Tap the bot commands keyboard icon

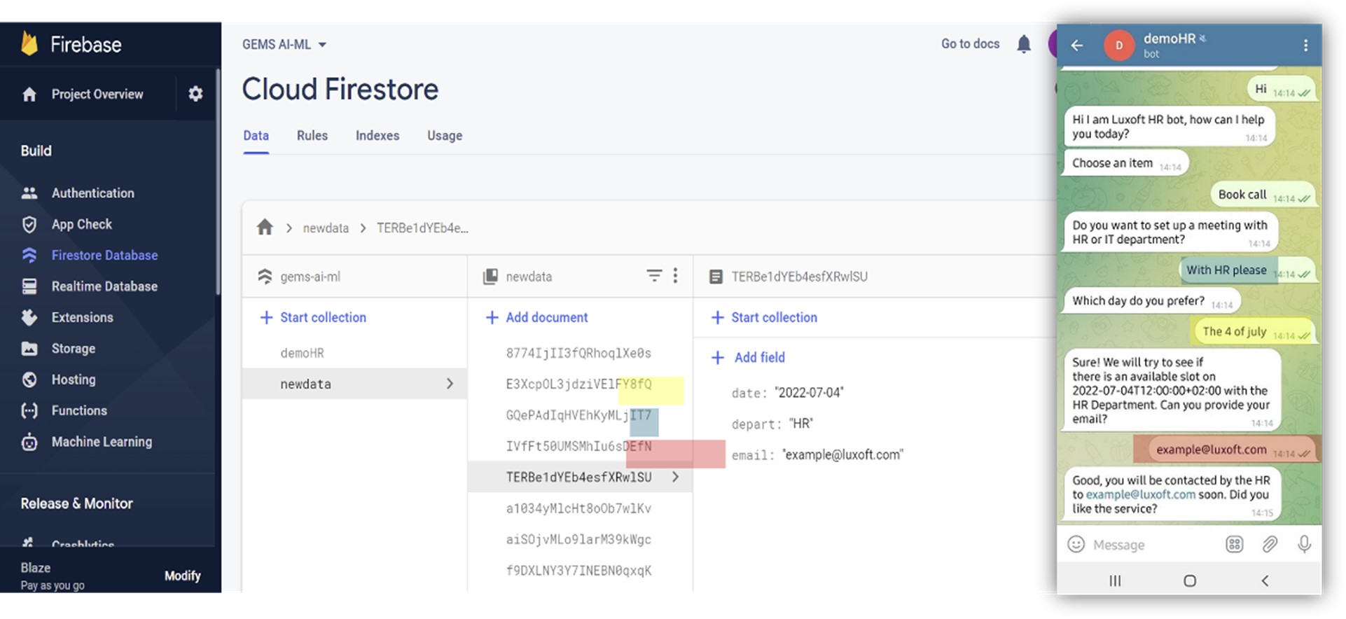tap(1234, 544)
